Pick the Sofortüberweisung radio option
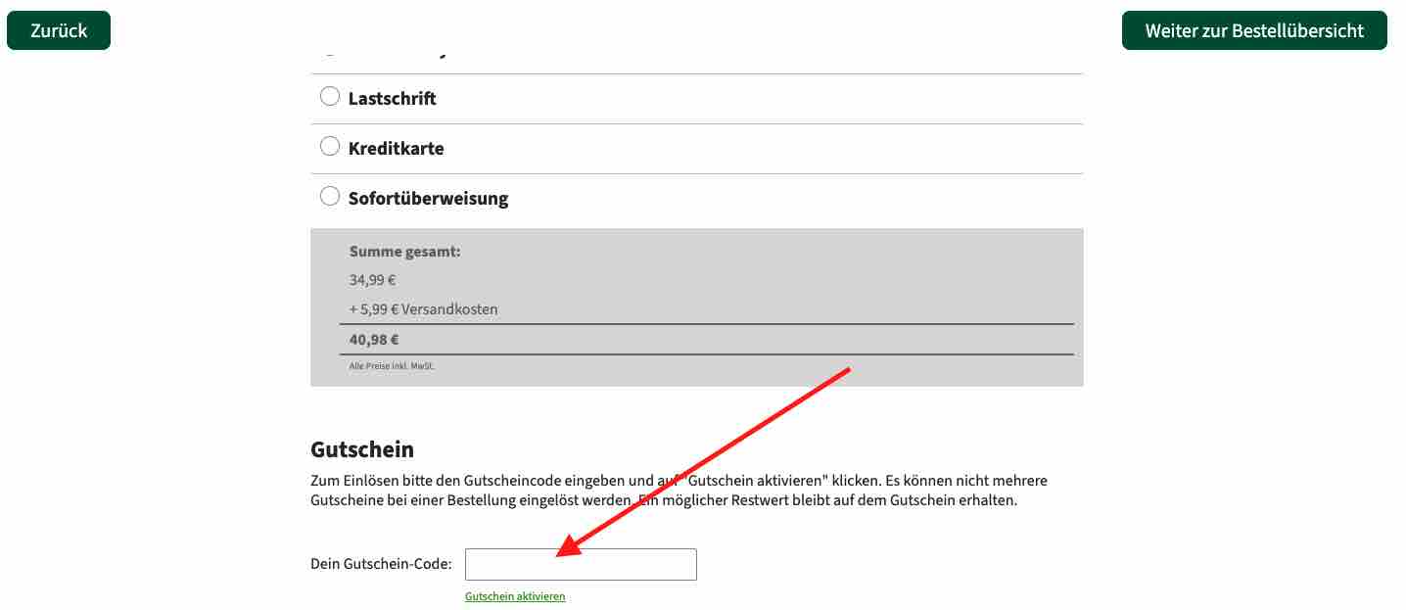The height and width of the screenshot is (610, 1406). pos(330,197)
